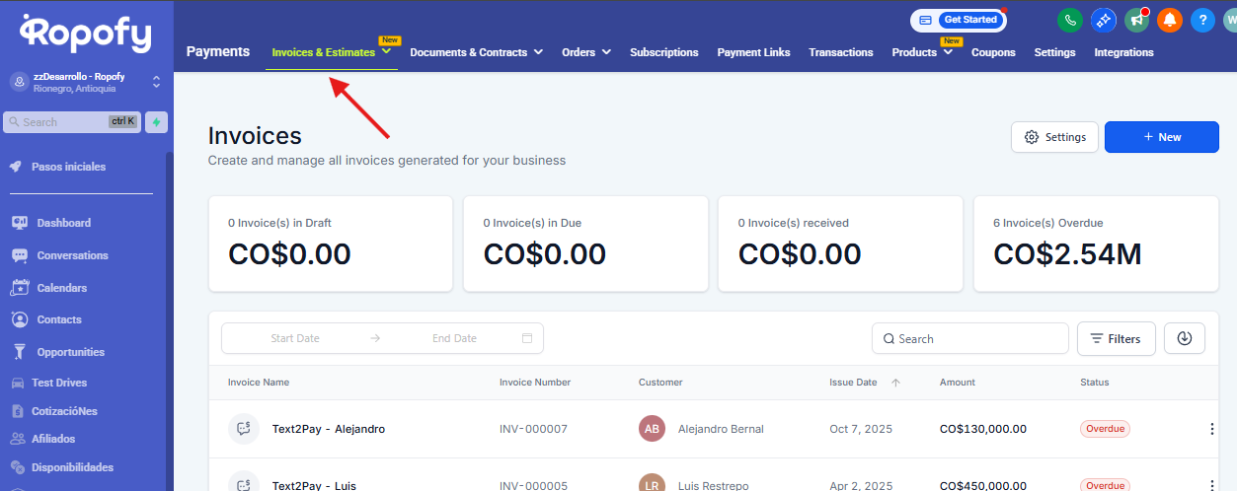Open the AI sparkle assistant icon
The height and width of the screenshot is (491, 1237).
click(1103, 20)
